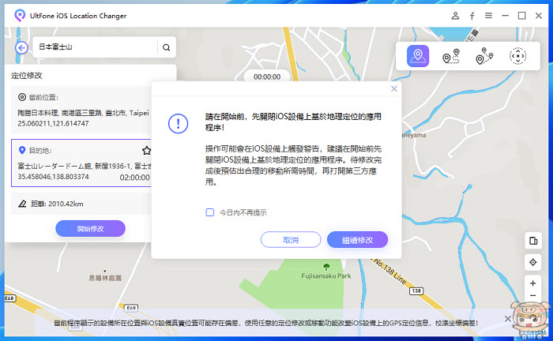Screen dimensions: 553x341
Task: Zoom out the map with the minus button
Action: click(x=533, y=295)
